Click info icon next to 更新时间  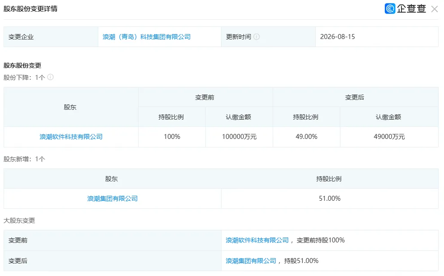click(257, 37)
